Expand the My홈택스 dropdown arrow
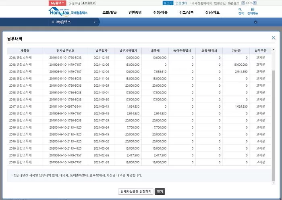Screen dimensions: 282x200 pyautogui.click(x=95, y=22)
